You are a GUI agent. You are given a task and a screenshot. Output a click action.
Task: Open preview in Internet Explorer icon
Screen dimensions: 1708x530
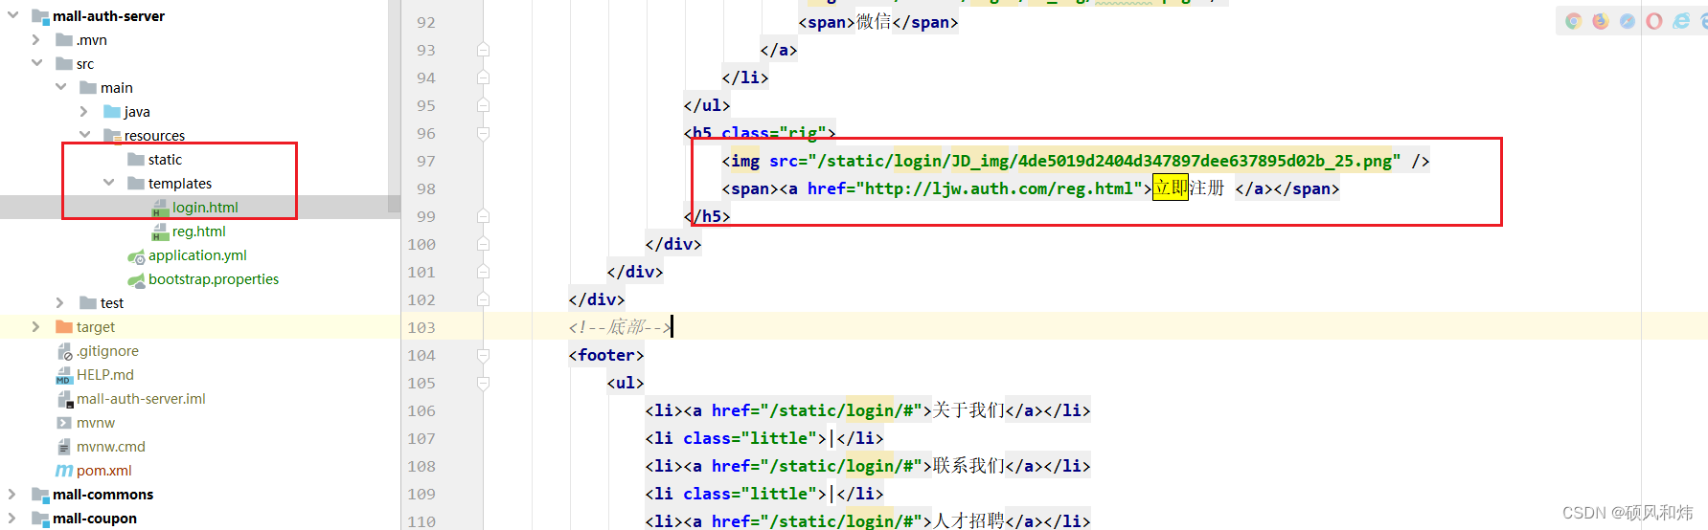click(x=1681, y=21)
